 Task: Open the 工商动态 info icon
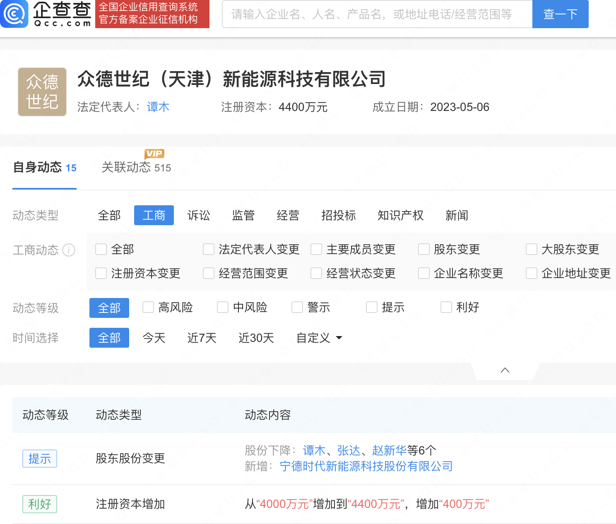point(69,250)
